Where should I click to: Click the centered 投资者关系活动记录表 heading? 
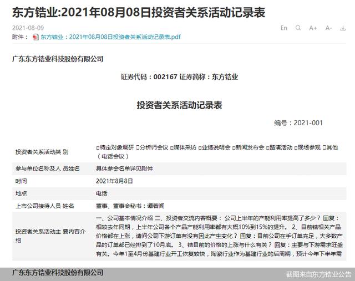[179, 105]
